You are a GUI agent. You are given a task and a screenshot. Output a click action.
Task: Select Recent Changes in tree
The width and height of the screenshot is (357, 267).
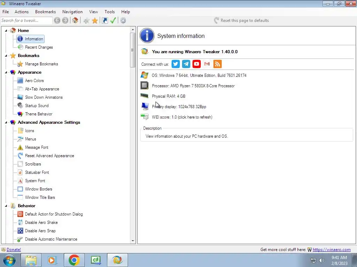point(39,47)
